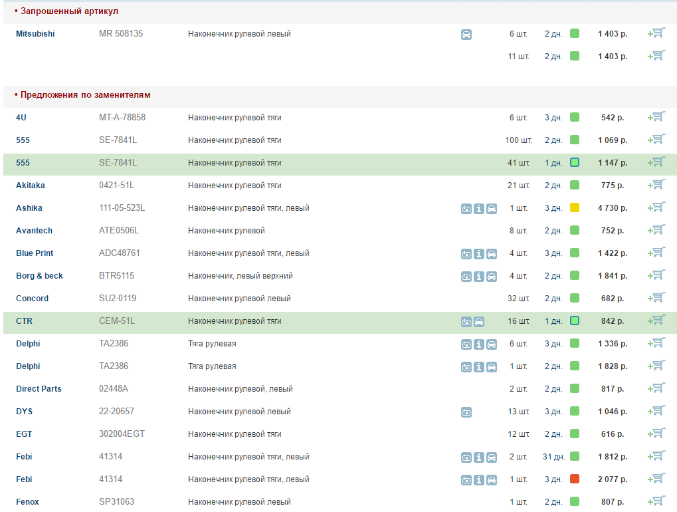Click article number SU2-0119
Image resolution: width=677 pixels, height=512 pixels.
(118, 299)
